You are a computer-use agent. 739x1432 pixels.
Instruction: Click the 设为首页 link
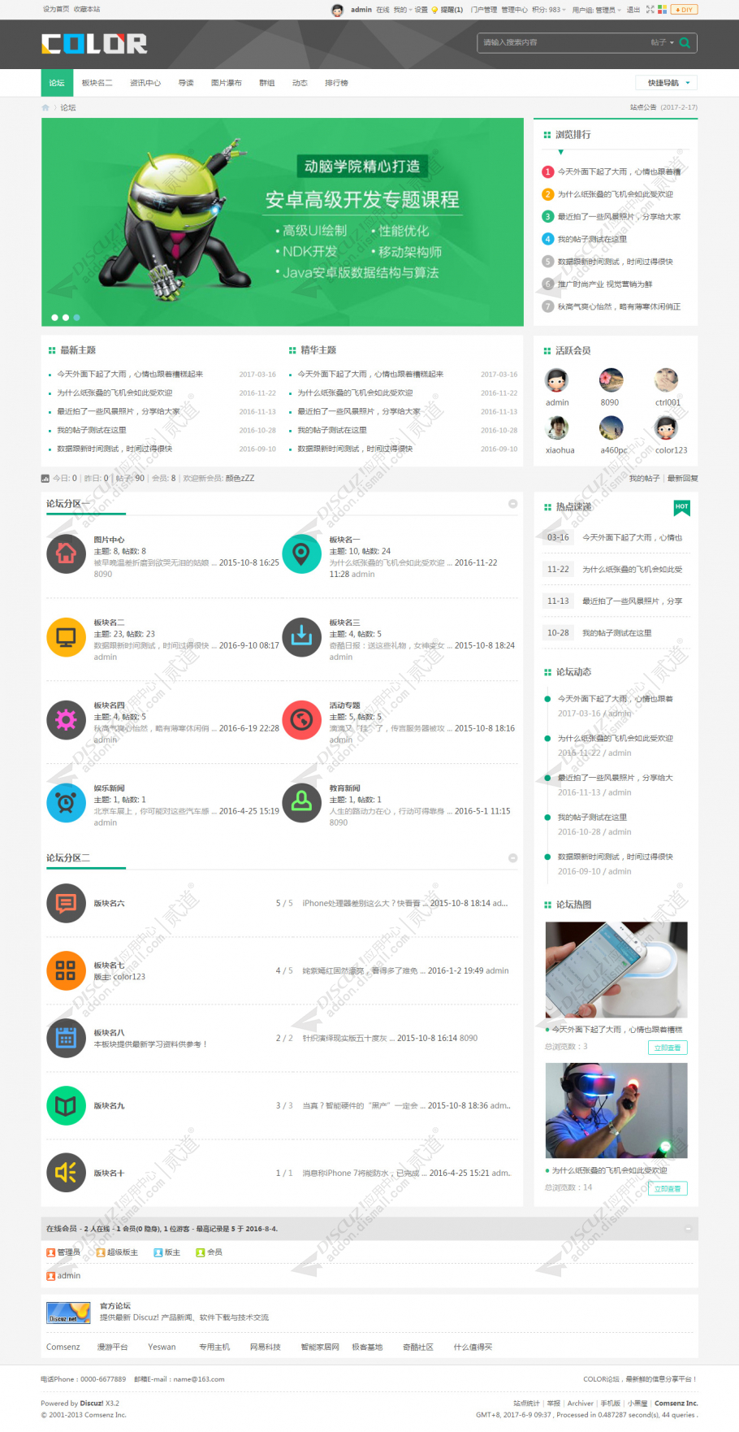tap(56, 9)
